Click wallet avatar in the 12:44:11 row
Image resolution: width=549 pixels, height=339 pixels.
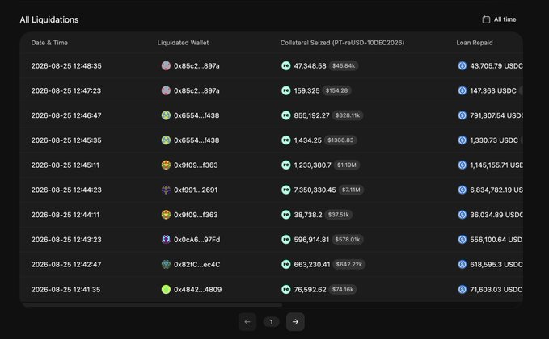pyautogui.click(x=166, y=215)
